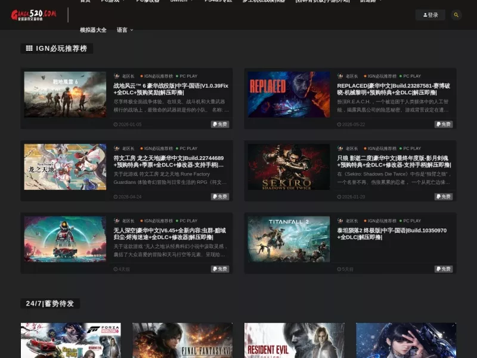
Task: Click the 2026-01-05 date on 战地风云 card
Action: point(128,125)
